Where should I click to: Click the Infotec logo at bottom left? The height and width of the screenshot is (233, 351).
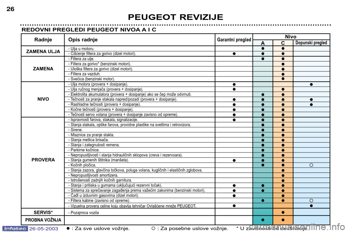click(15, 229)
